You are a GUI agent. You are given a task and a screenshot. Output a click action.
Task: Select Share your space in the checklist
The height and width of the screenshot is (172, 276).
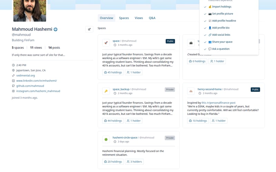pos(222,42)
